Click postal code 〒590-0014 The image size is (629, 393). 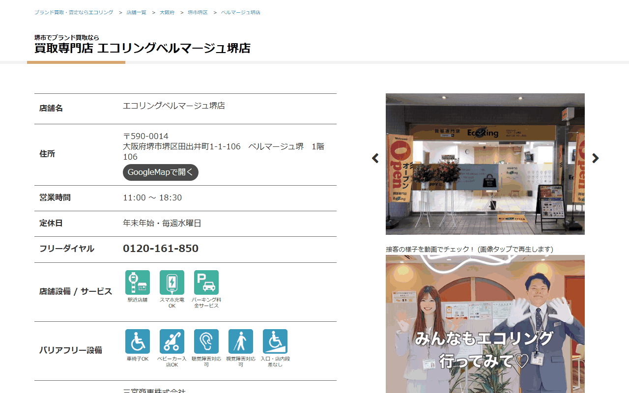[146, 136]
